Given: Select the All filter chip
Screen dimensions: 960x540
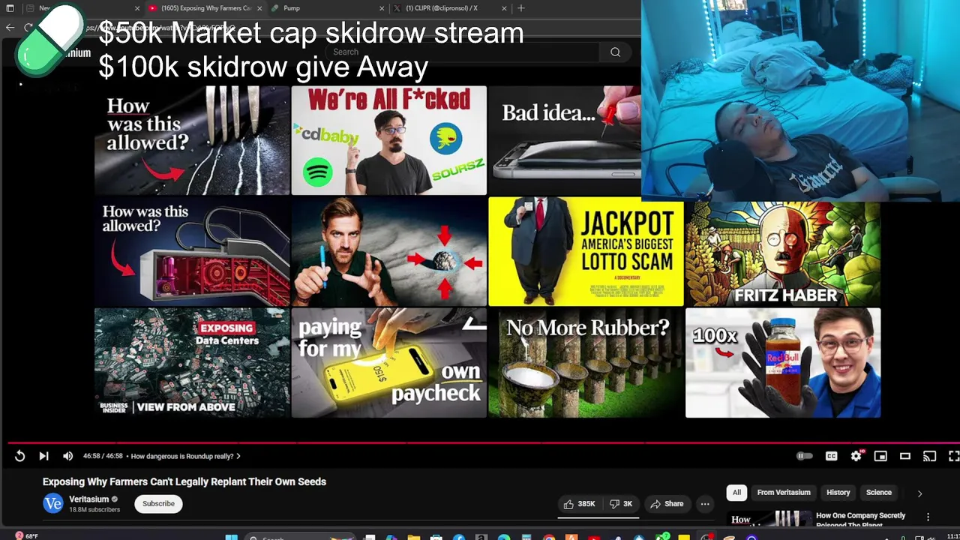Looking at the screenshot, I should 736,493.
